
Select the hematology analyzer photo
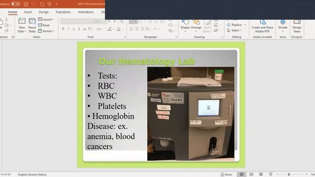(190, 114)
